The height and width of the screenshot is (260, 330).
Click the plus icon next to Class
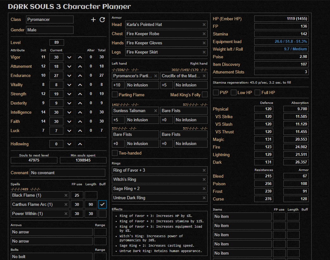pyautogui.click(x=93, y=20)
